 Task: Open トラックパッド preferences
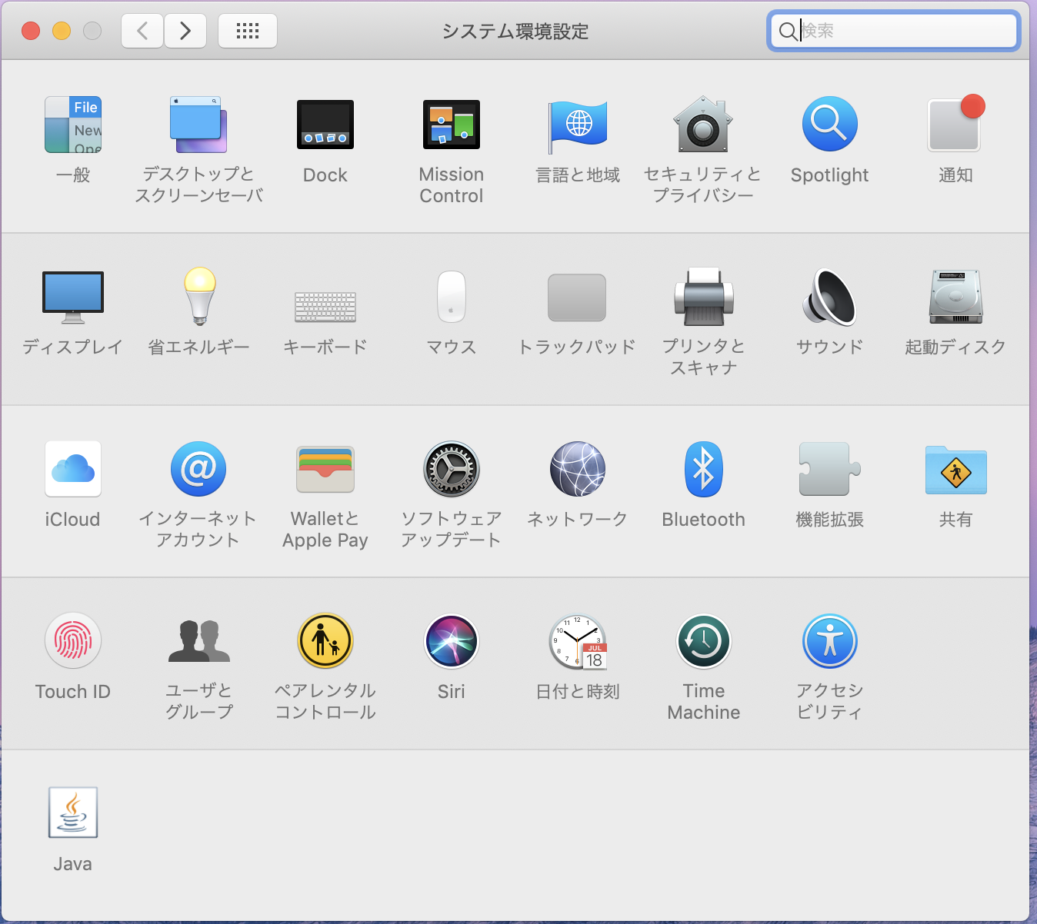coord(577,297)
